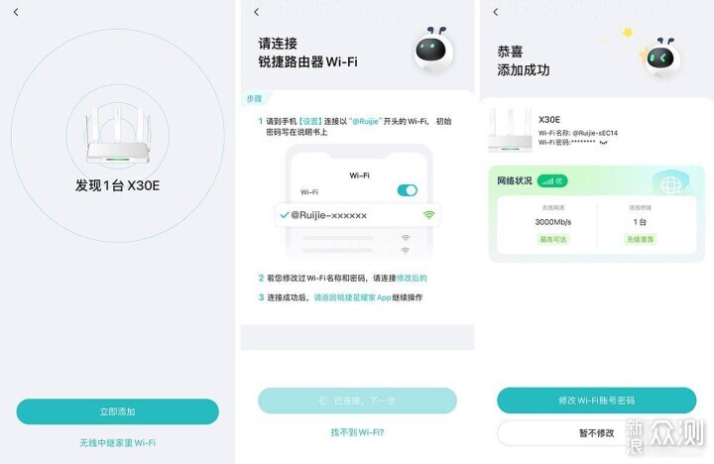Select the @Ruijie-xxxxxx network entry
Viewport: 714px width, 464px height.
pyautogui.click(x=357, y=215)
